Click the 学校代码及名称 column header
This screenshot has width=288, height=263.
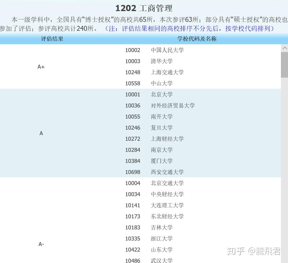[197, 39]
